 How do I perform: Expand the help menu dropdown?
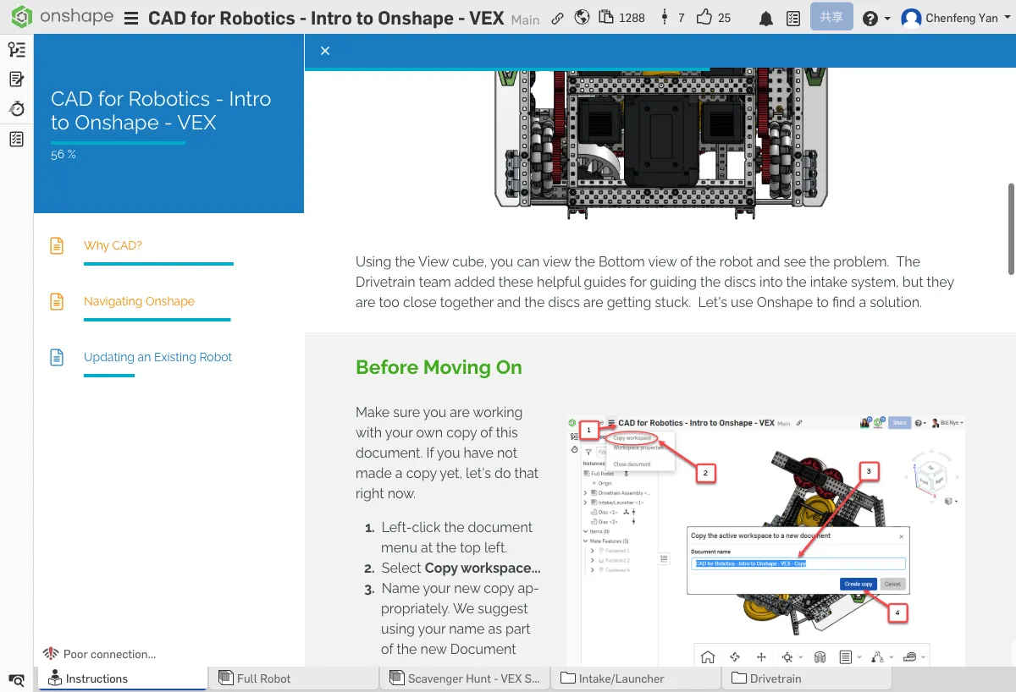(x=875, y=18)
